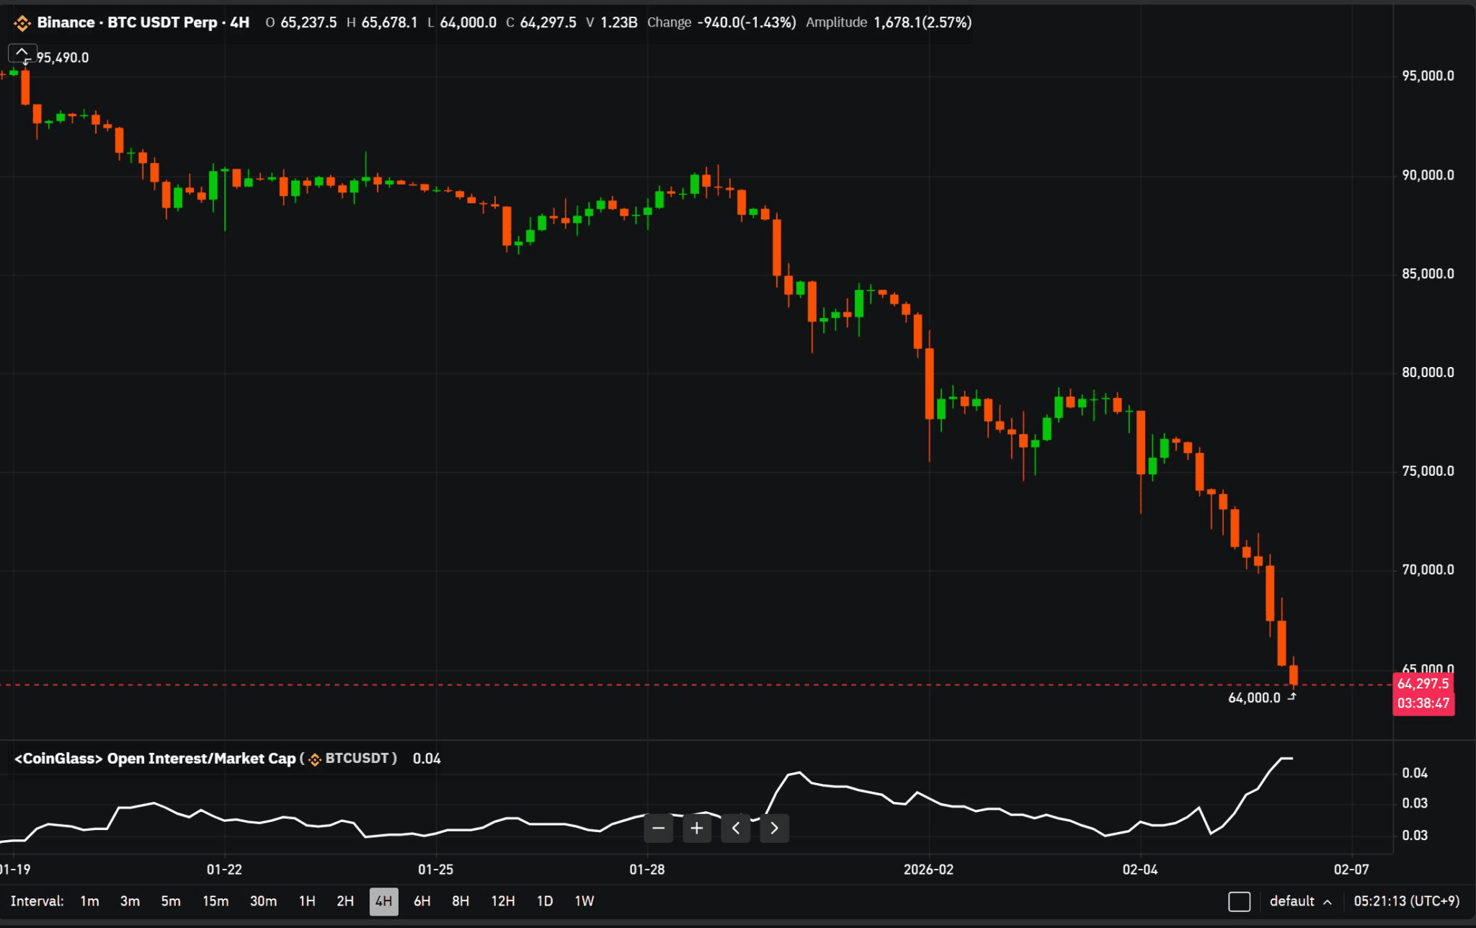Screen dimensions: 1476x928
Task: Switch to the 1W interval
Action: pyautogui.click(x=584, y=901)
